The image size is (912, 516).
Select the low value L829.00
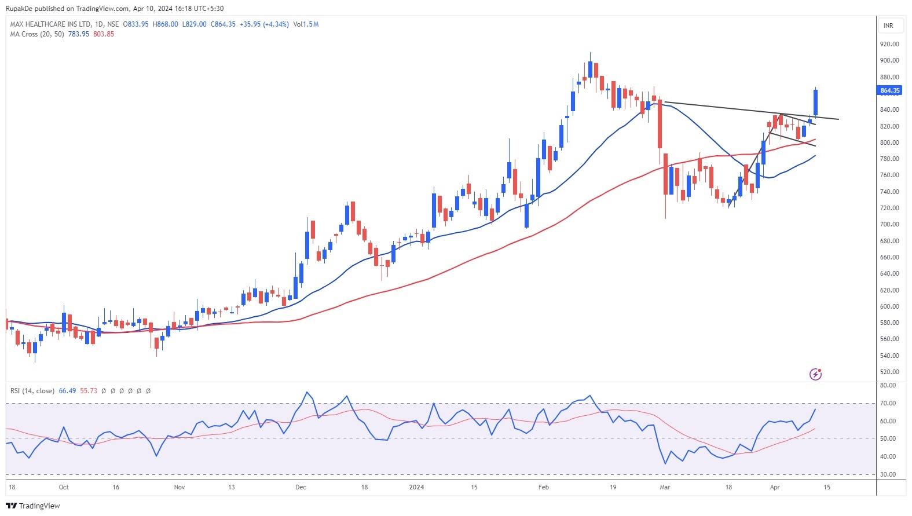[x=194, y=24]
